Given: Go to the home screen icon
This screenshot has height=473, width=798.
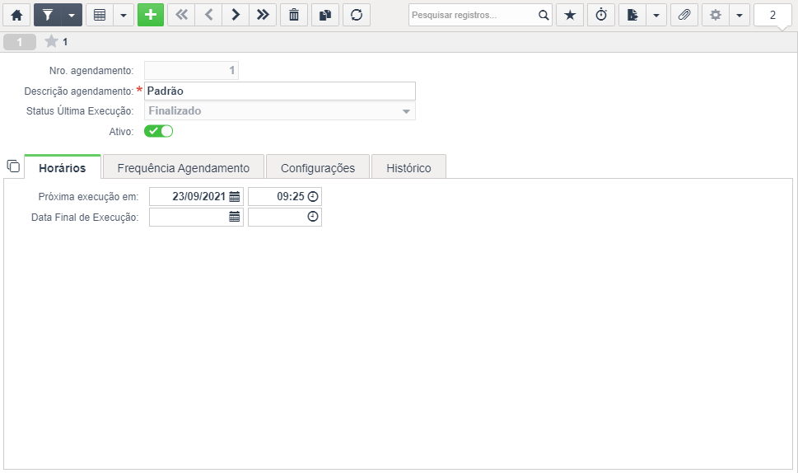Looking at the screenshot, I should point(16,16).
